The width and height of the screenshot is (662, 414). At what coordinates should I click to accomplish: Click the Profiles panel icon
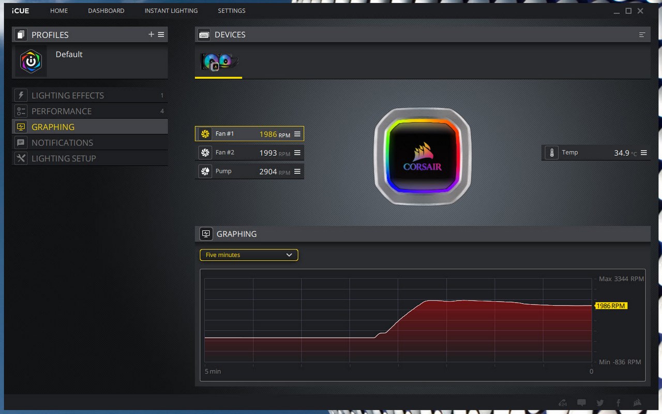pos(21,35)
